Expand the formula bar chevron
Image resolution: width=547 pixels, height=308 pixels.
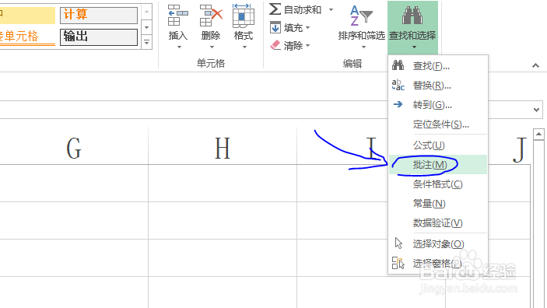click(537, 110)
